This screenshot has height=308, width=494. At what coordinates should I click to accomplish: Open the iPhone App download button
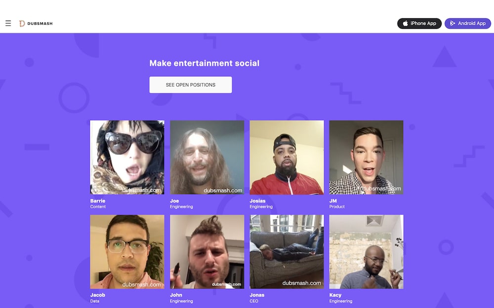(x=419, y=23)
